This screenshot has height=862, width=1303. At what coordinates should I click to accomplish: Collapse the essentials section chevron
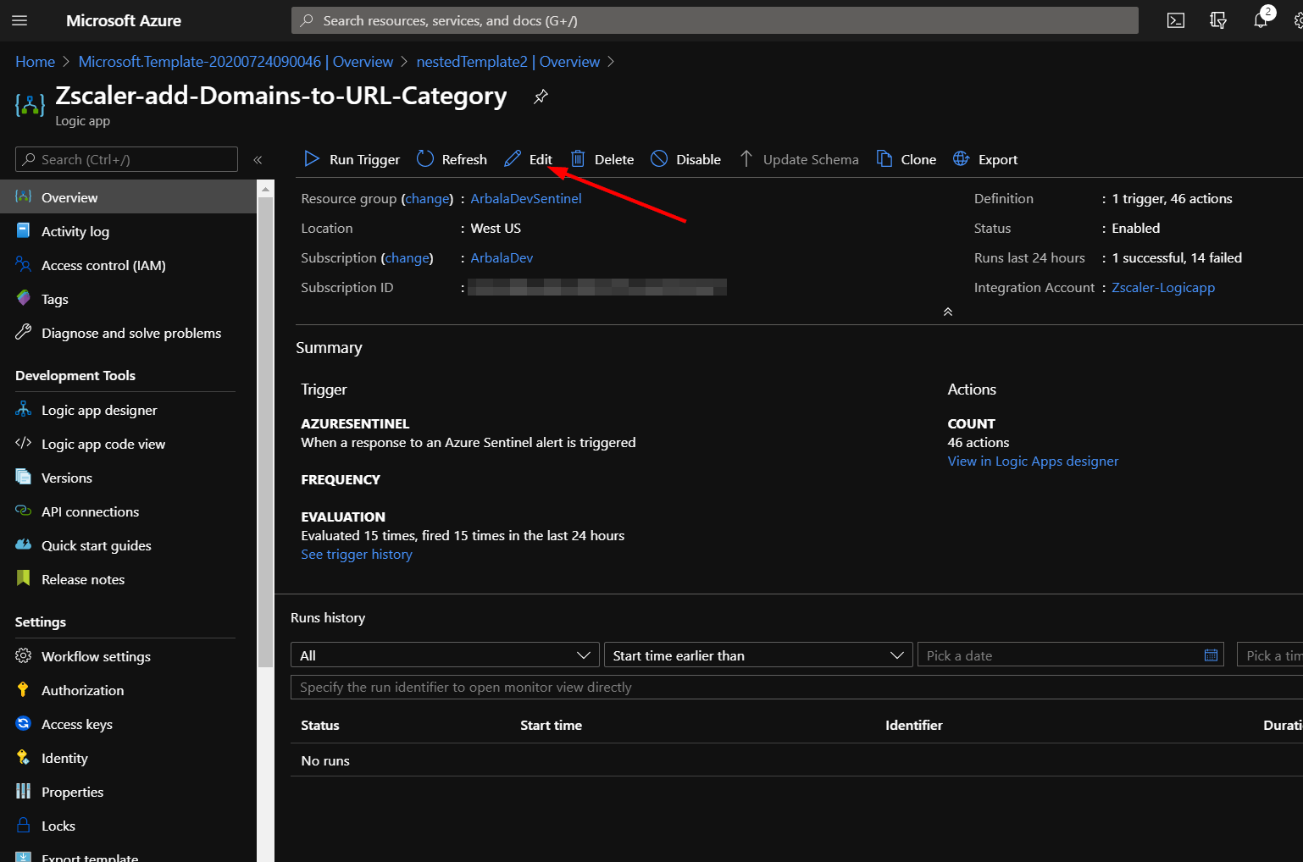pos(948,312)
